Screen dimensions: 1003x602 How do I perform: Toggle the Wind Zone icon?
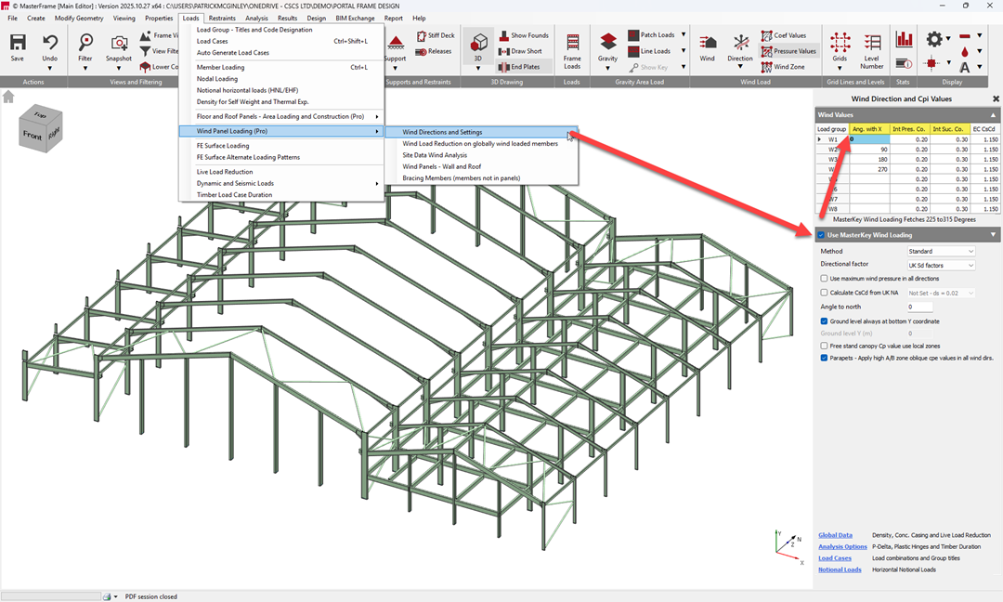[x=766, y=67]
